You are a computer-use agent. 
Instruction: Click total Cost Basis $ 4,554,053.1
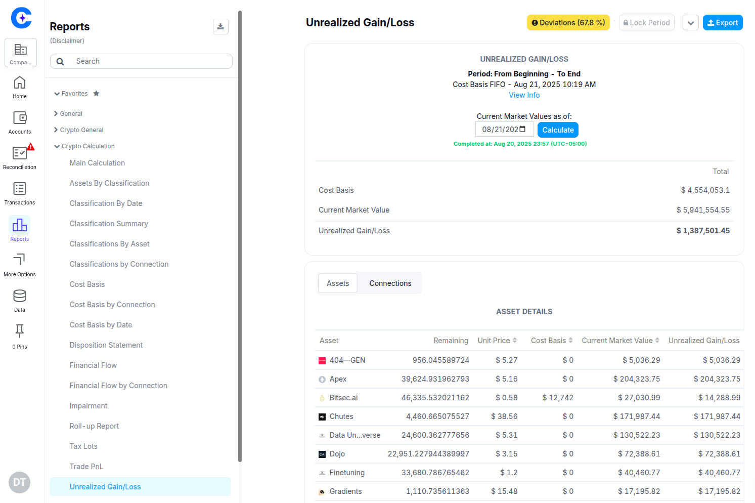(x=705, y=190)
